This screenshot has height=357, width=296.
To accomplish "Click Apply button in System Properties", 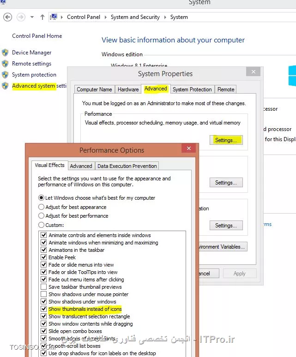I will [240, 274].
